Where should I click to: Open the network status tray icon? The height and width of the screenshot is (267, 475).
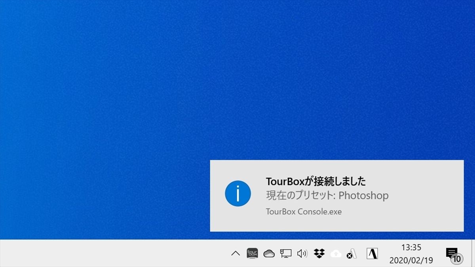click(x=286, y=254)
